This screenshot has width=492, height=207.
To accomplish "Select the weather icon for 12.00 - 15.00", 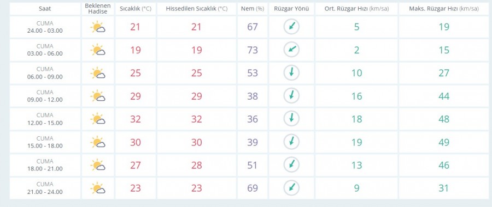I will coord(98,119).
